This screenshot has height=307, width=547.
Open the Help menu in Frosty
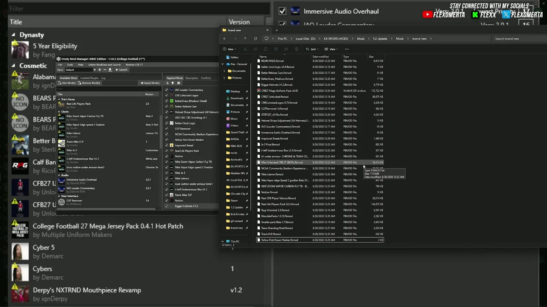80,65
